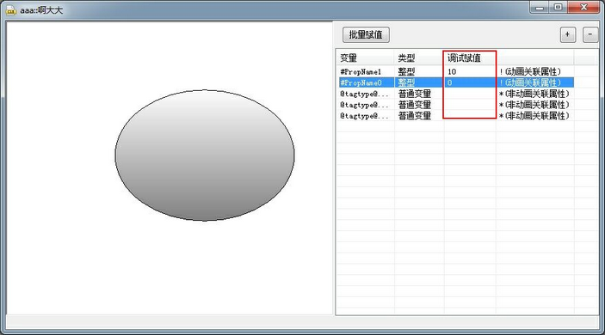Click the 批量赋值 button
The height and width of the screenshot is (335, 605).
[366, 34]
